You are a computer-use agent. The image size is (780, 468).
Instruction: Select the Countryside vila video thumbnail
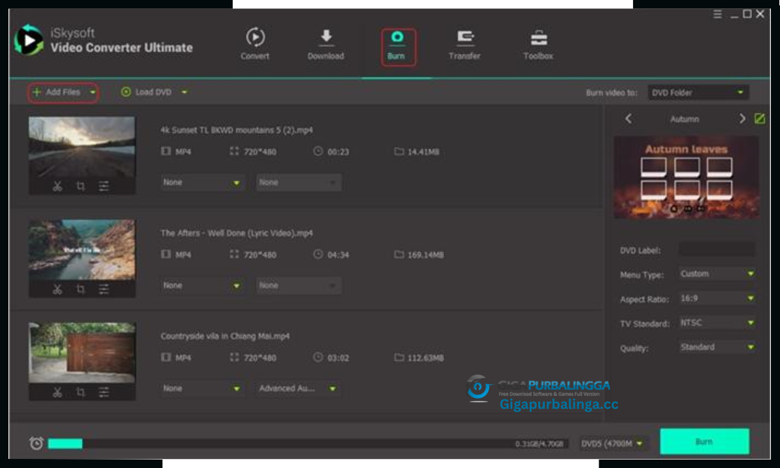coord(82,353)
